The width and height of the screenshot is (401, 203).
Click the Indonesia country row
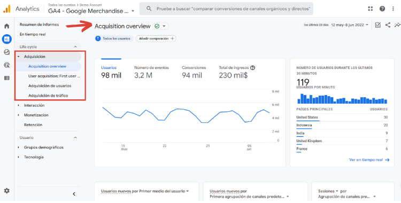[342, 126]
